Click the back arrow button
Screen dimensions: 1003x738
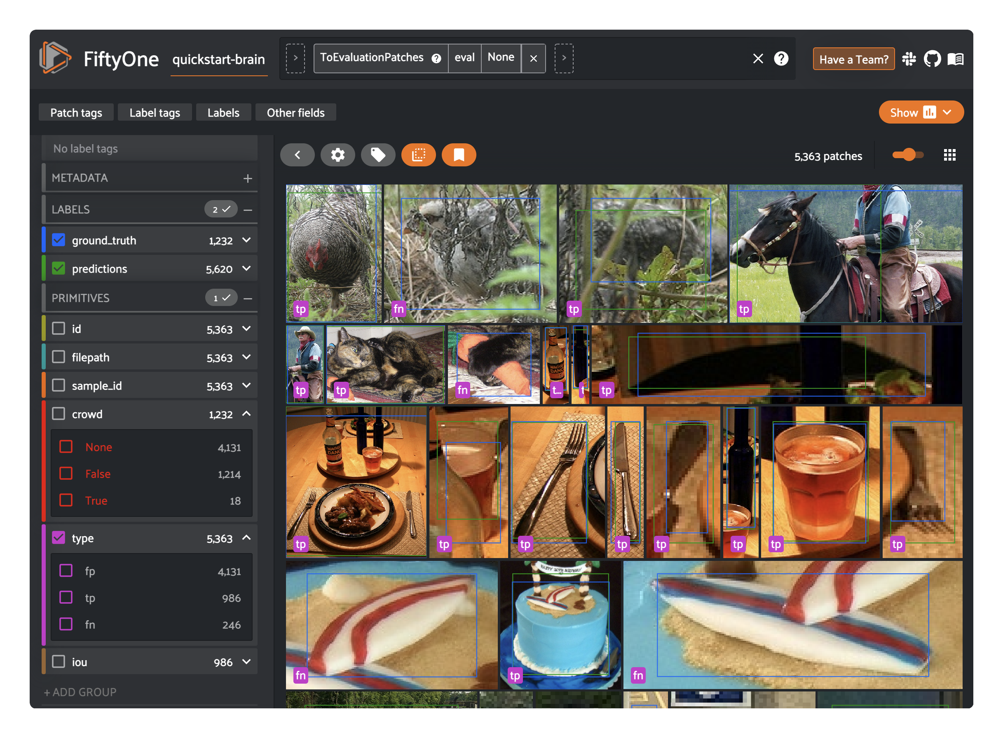(x=297, y=155)
